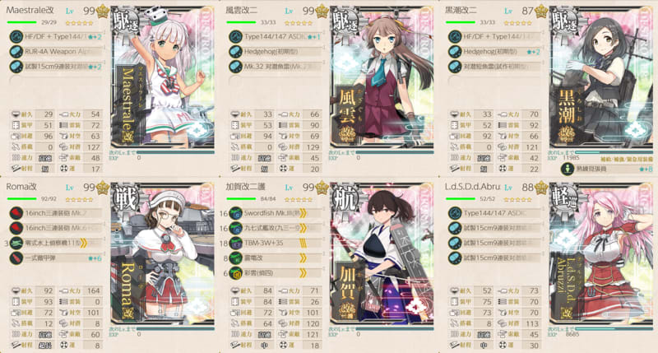
Task: Click ship name Roma改 in its header
Action: pyautogui.click(x=21, y=187)
